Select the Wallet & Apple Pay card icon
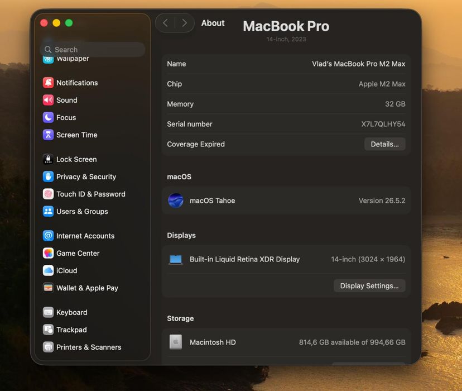Viewport: 462px width, 391px height. [48, 288]
